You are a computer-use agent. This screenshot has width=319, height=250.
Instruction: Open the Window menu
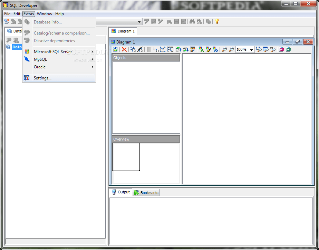pos(45,13)
